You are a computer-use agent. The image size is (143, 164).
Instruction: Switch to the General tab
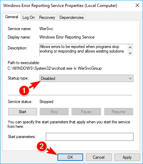click(12, 17)
